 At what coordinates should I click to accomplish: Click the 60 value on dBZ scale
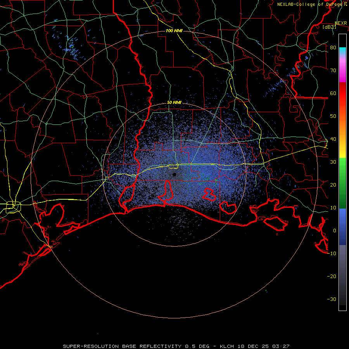(333, 93)
